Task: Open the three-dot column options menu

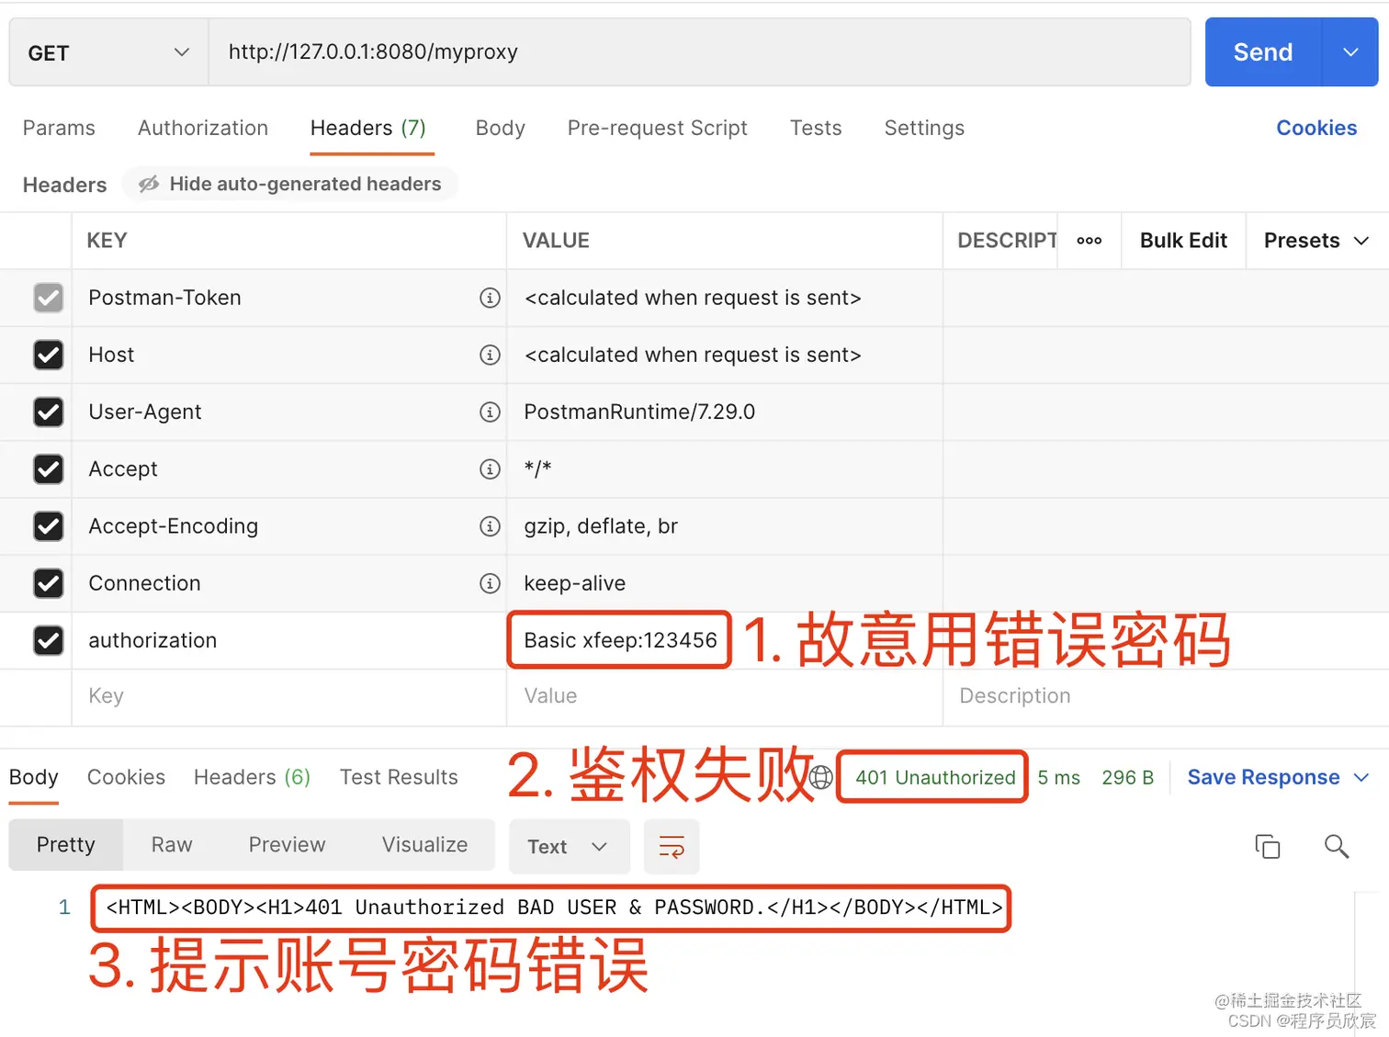Action: point(1089,241)
